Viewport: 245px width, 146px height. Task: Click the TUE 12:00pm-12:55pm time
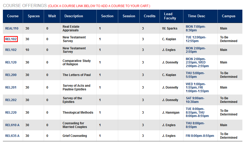[196, 39]
